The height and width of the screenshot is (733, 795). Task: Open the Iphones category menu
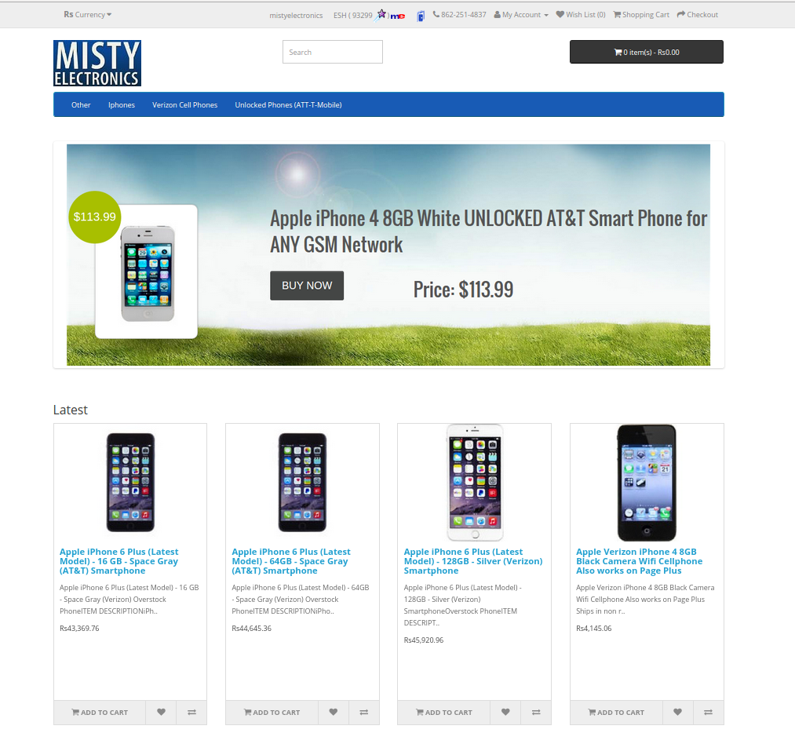click(121, 105)
